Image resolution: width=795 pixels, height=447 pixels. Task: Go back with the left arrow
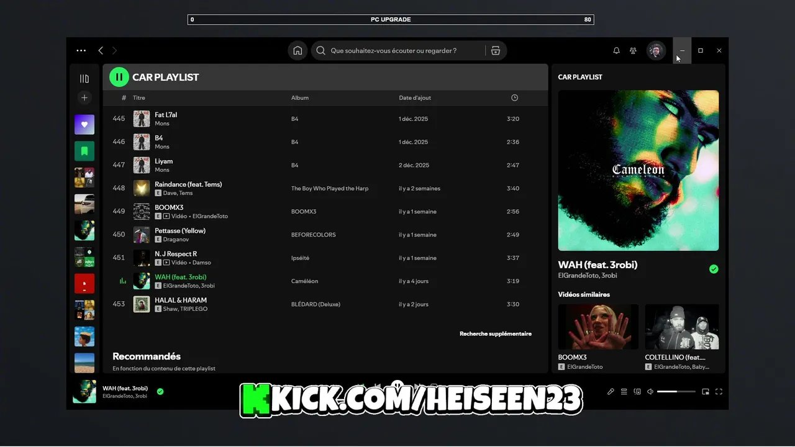(101, 50)
